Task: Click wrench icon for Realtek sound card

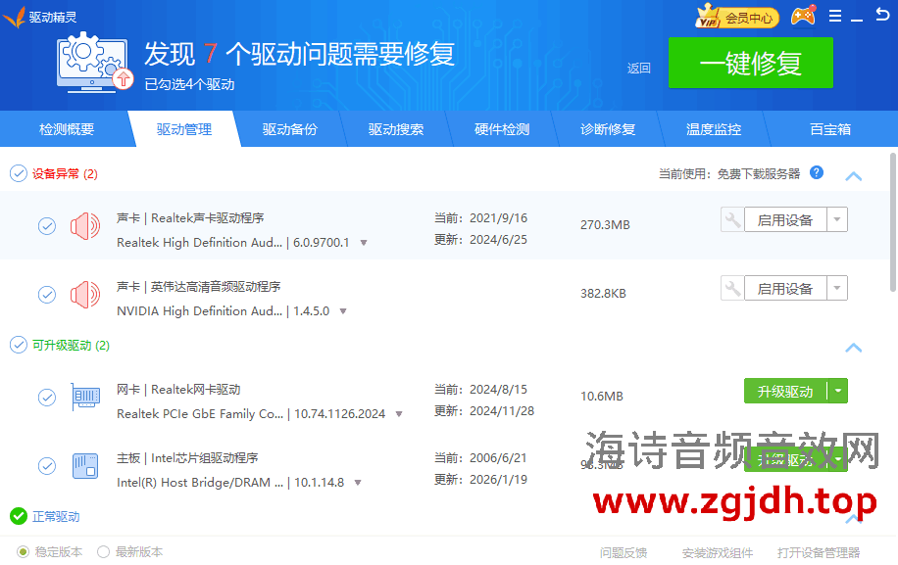Action: (732, 219)
